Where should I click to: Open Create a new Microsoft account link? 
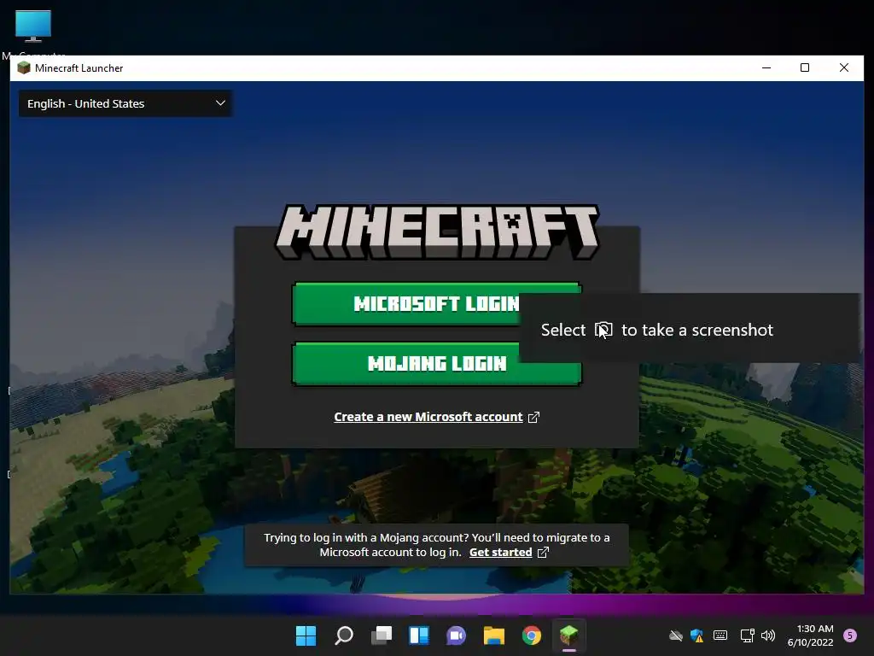tap(428, 417)
